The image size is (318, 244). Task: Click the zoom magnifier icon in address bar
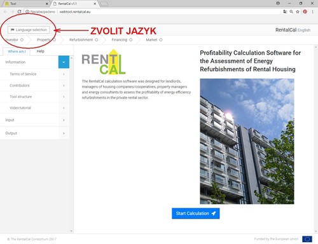(291, 11)
